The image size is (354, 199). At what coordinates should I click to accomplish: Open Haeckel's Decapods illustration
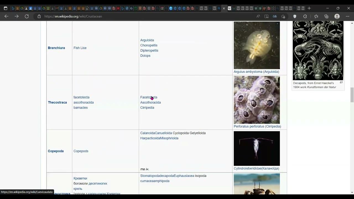(x=318, y=51)
